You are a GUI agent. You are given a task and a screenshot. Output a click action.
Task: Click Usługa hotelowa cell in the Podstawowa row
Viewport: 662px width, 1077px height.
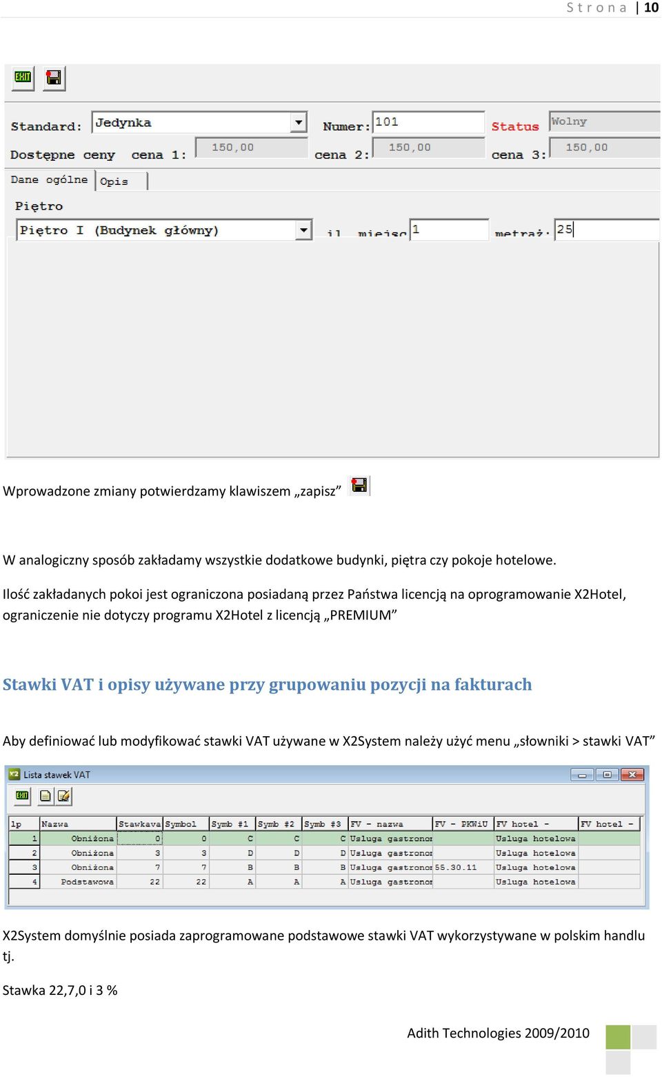pyautogui.click(x=536, y=882)
